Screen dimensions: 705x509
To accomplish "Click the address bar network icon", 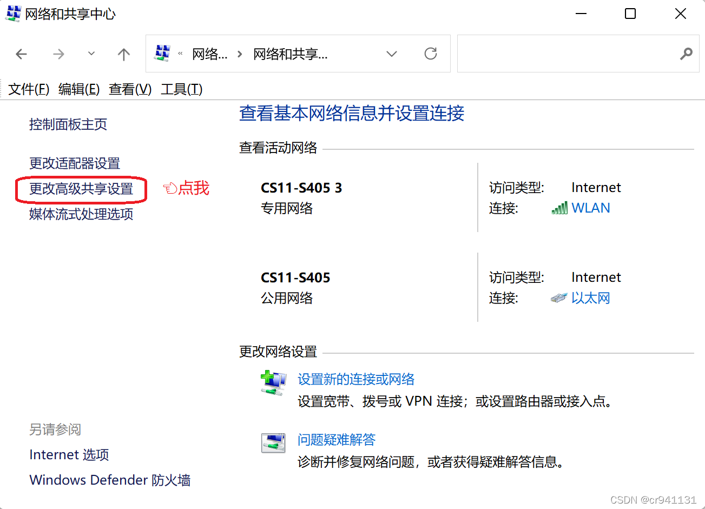I will 162,53.
